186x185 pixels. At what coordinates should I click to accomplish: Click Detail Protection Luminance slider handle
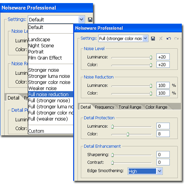pos(112,127)
